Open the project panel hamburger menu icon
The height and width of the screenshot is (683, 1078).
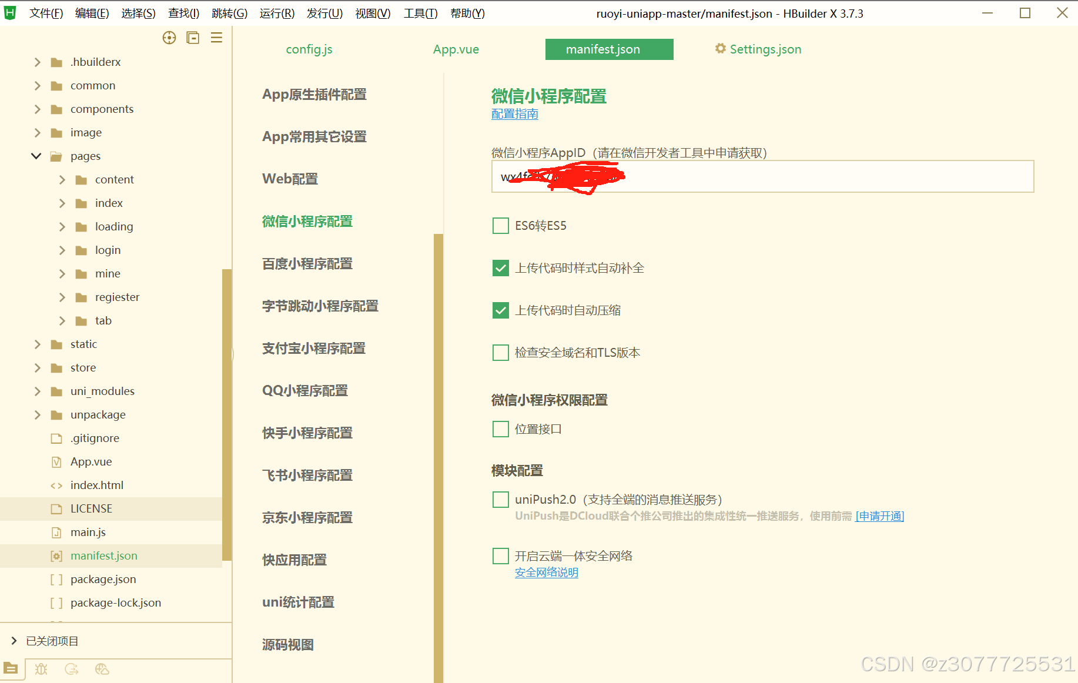pos(216,38)
